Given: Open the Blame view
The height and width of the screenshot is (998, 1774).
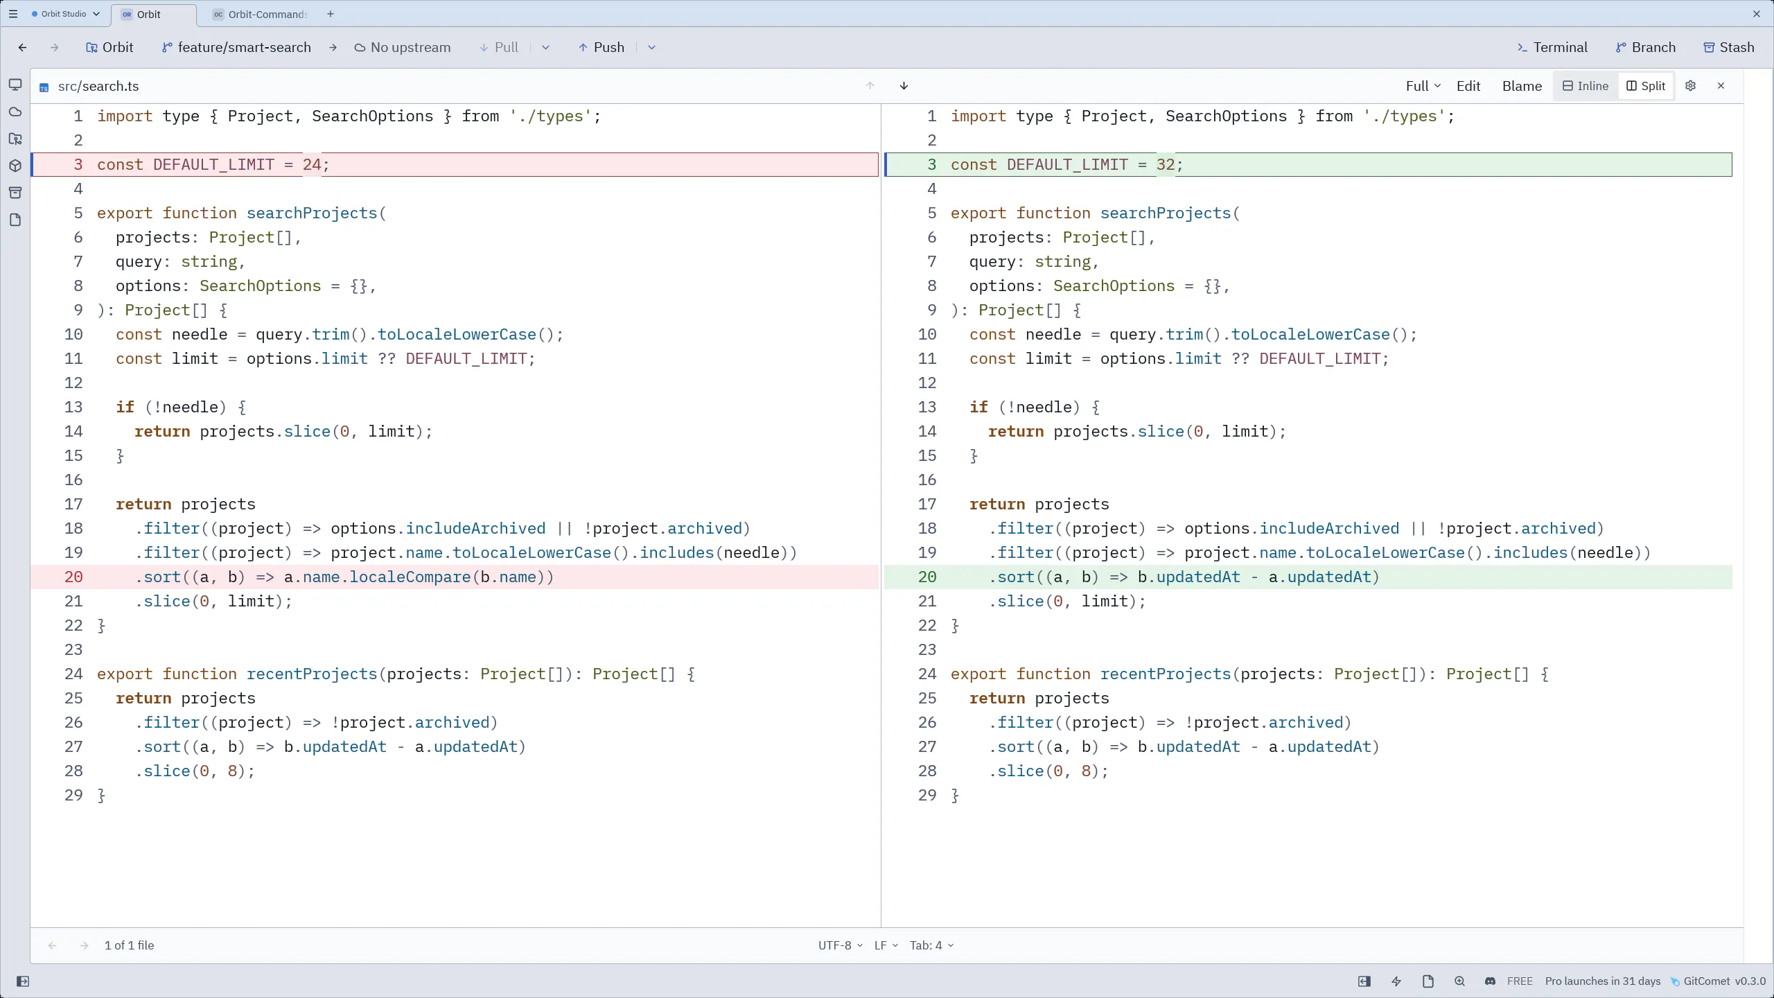Looking at the screenshot, I should click(1522, 86).
